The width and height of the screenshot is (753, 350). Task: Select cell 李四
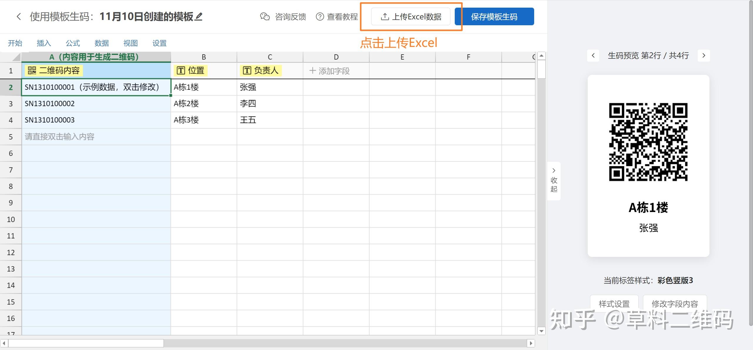click(x=270, y=104)
